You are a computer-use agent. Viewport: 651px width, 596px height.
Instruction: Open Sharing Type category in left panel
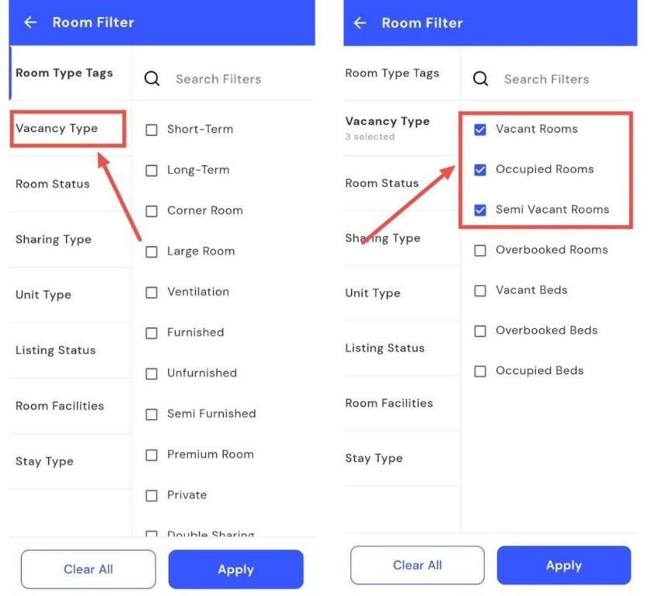coord(54,239)
